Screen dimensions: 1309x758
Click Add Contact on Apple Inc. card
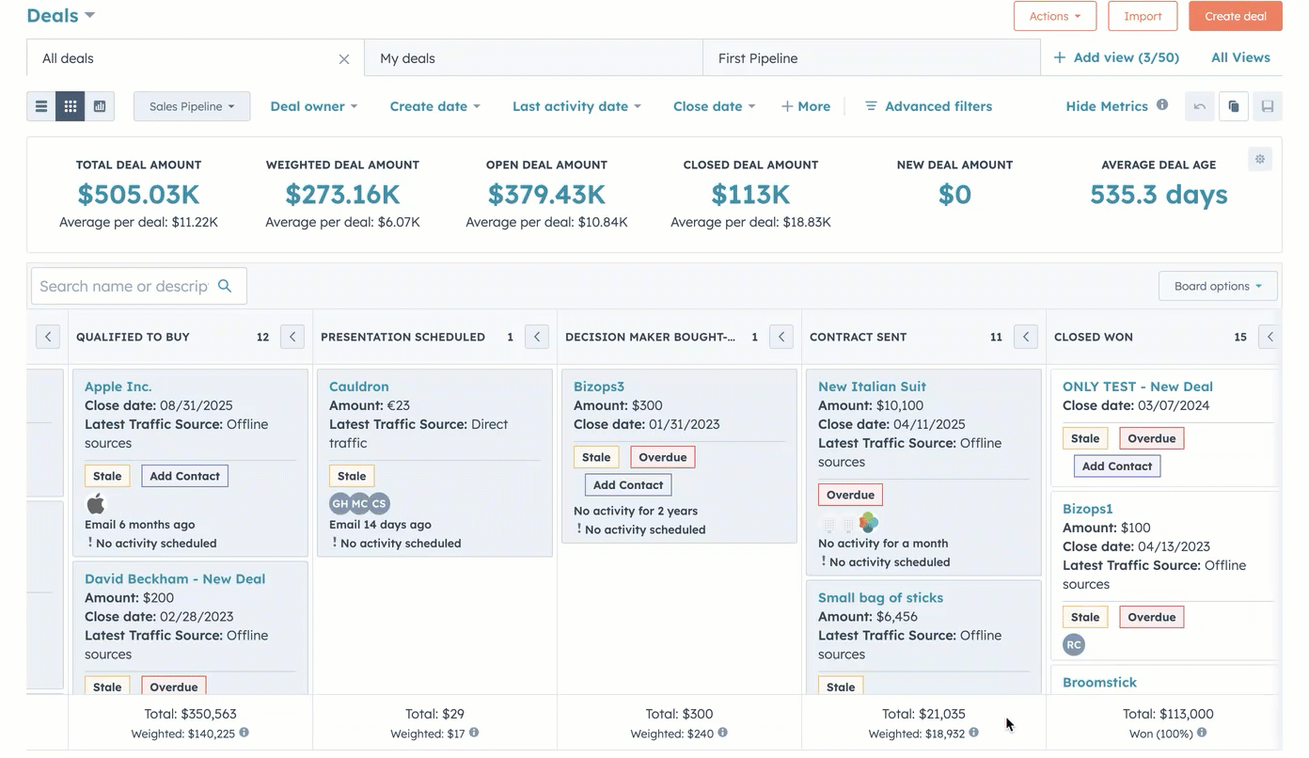184,476
